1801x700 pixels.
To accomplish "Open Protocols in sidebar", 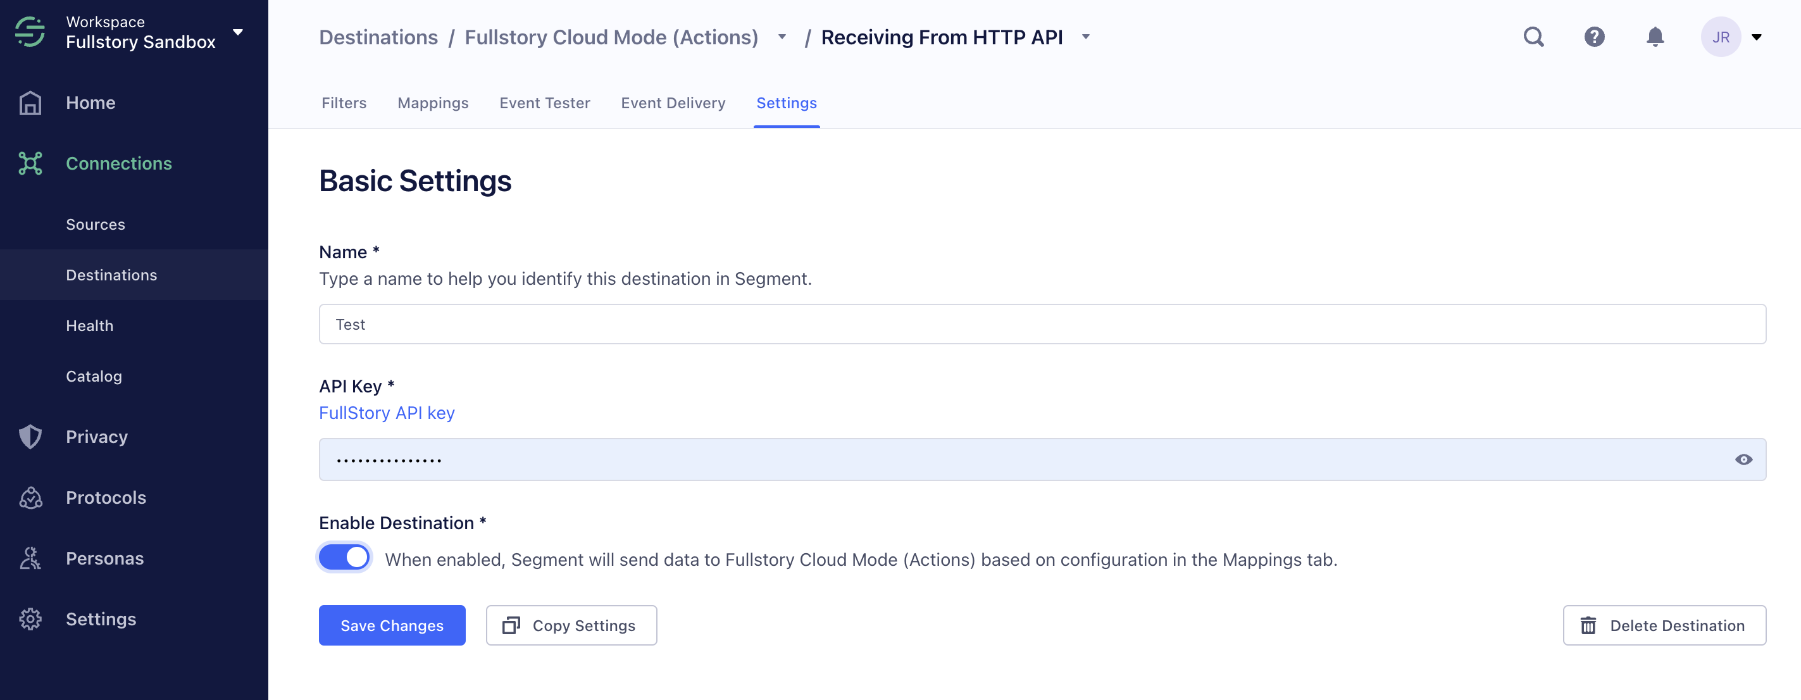I will tap(106, 498).
